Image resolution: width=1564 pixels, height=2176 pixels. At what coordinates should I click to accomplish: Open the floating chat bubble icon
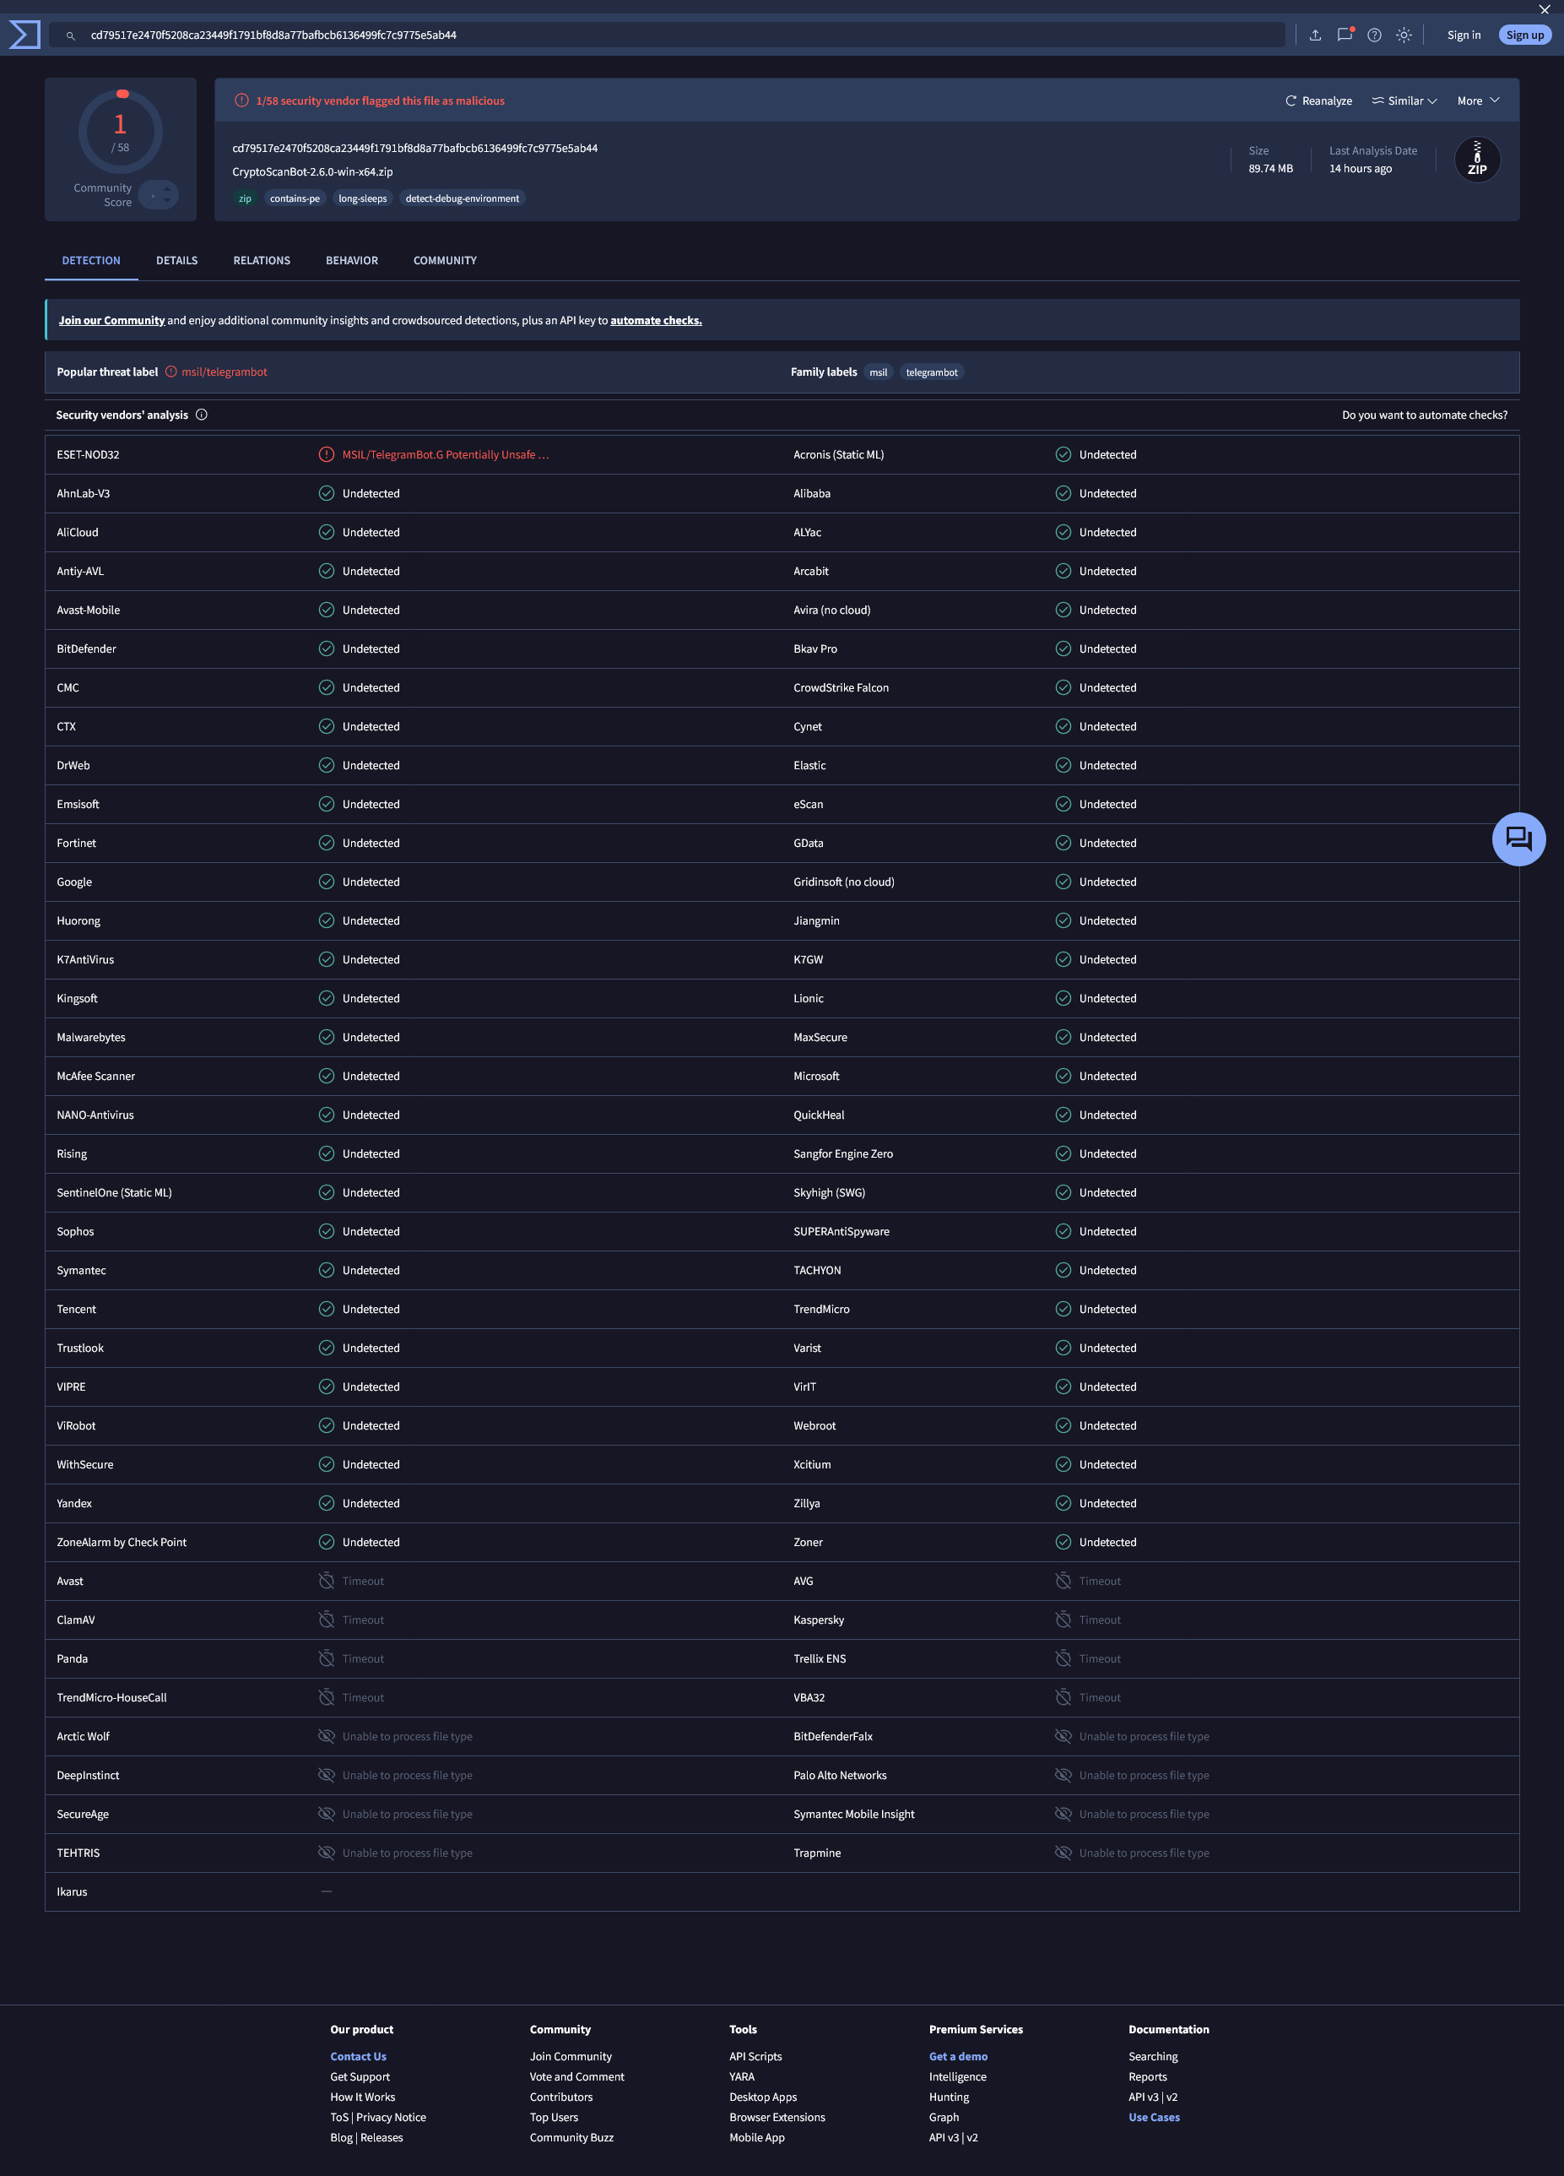[1518, 839]
